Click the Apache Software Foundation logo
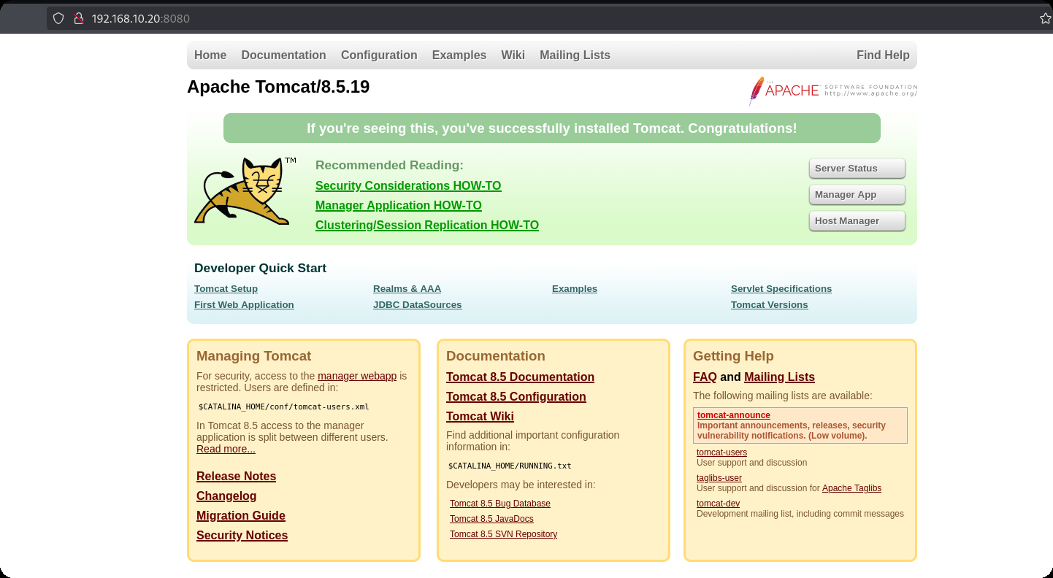1053x578 pixels. click(833, 90)
